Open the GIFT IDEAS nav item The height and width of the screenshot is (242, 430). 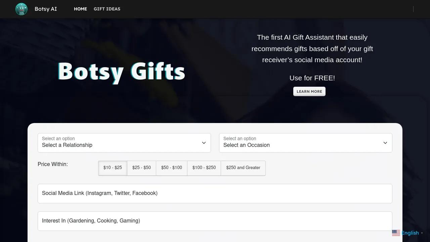click(x=107, y=9)
